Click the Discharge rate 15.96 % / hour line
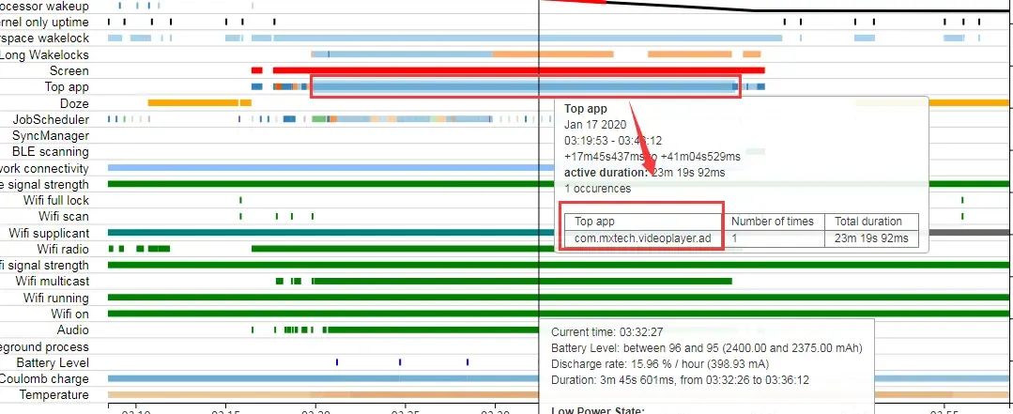Viewport: 1013px width, 414px height. coord(660,364)
